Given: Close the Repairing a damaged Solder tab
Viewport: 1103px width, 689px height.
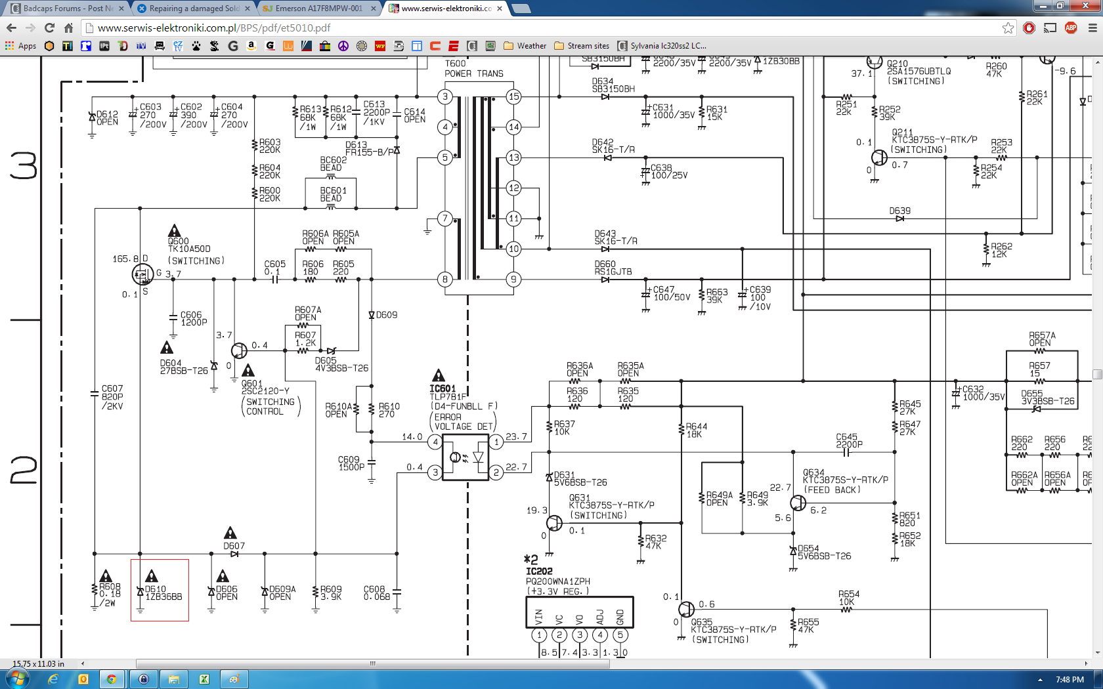Looking at the screenshot, I should click(x=248, y=9).
